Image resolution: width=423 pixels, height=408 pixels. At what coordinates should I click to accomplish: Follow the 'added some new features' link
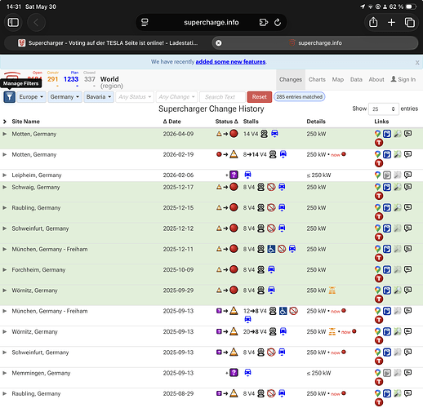(x=230, y=62)
